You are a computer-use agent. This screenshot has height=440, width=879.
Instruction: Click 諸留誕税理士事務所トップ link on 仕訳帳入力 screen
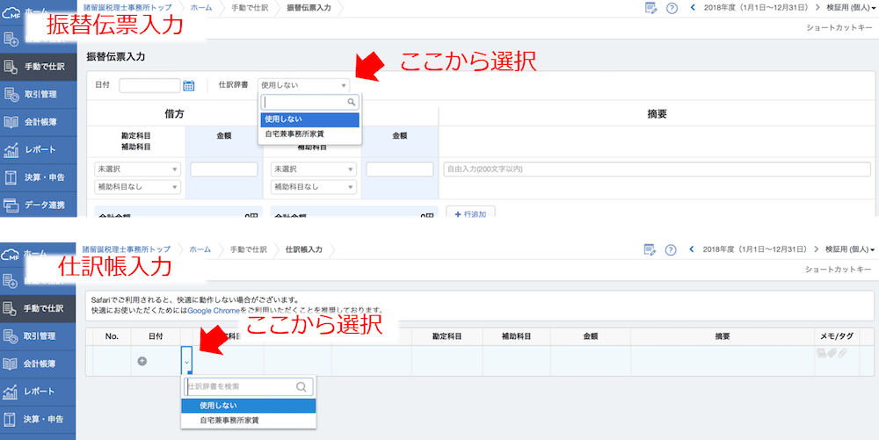coord(127,249)
